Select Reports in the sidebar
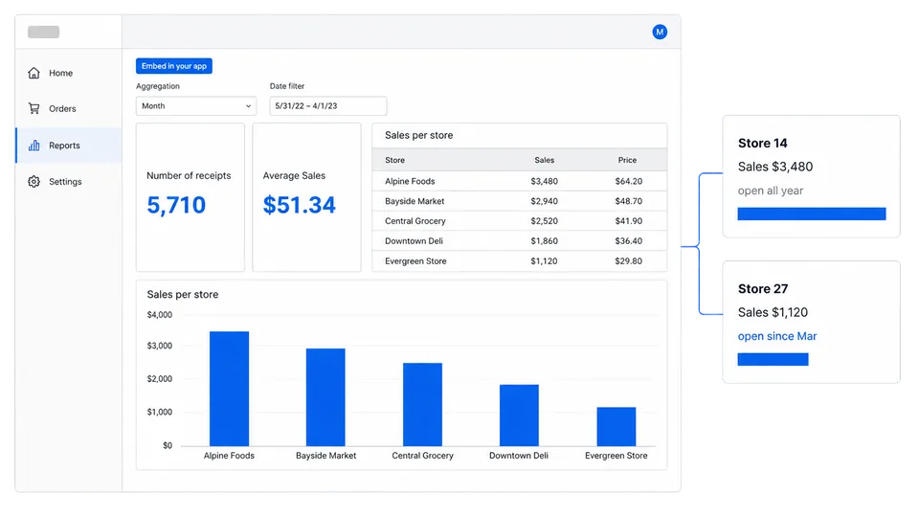Image resolution: width=919 pixels, height=517 pixels. (x=69, y=146)
